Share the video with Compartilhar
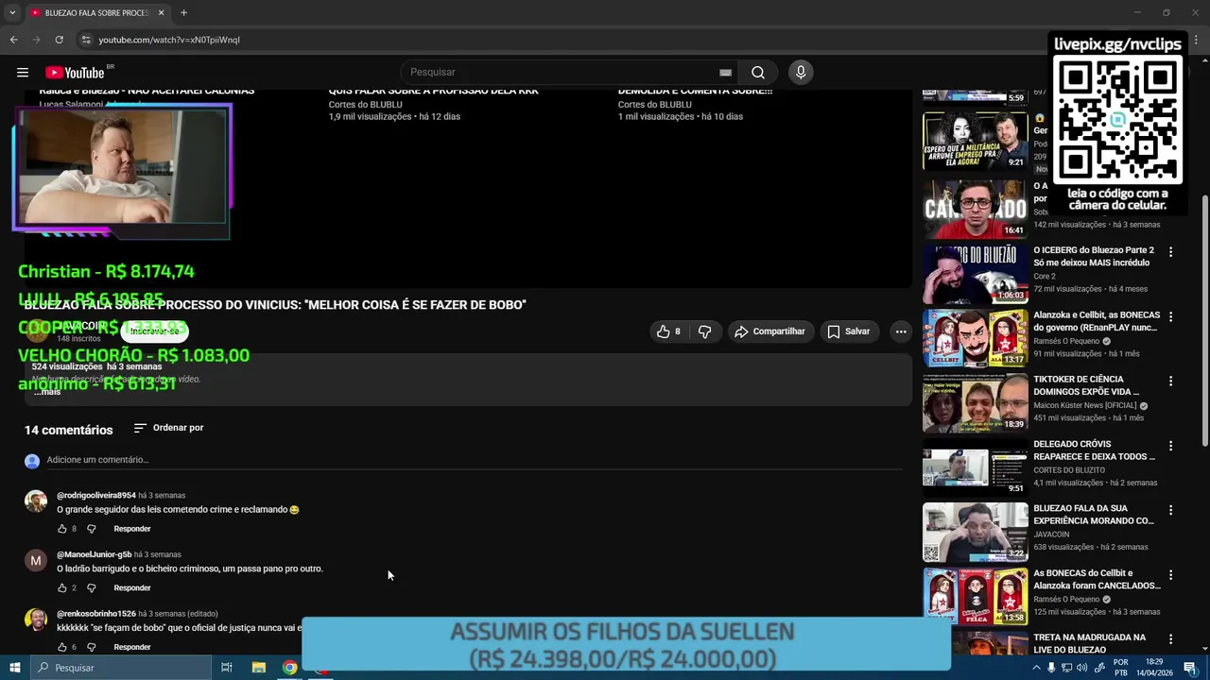Image resolution: width=1210 pixels, height=680 pixels. [x=769, y=331]
